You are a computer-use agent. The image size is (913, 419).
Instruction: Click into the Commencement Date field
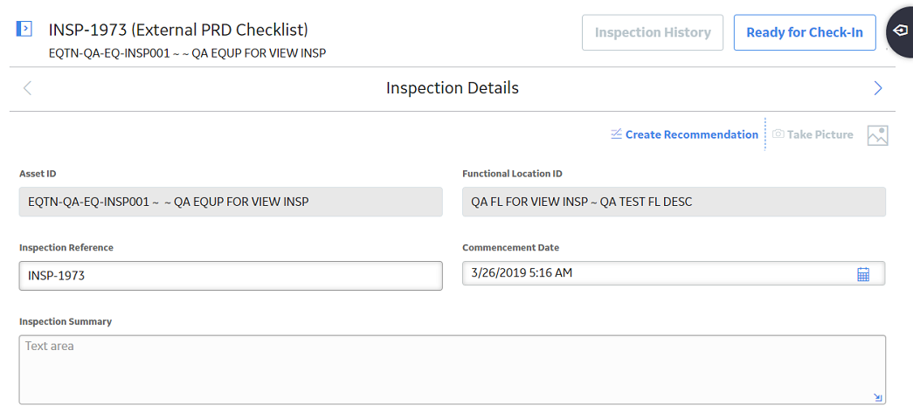tap(674, 273)
